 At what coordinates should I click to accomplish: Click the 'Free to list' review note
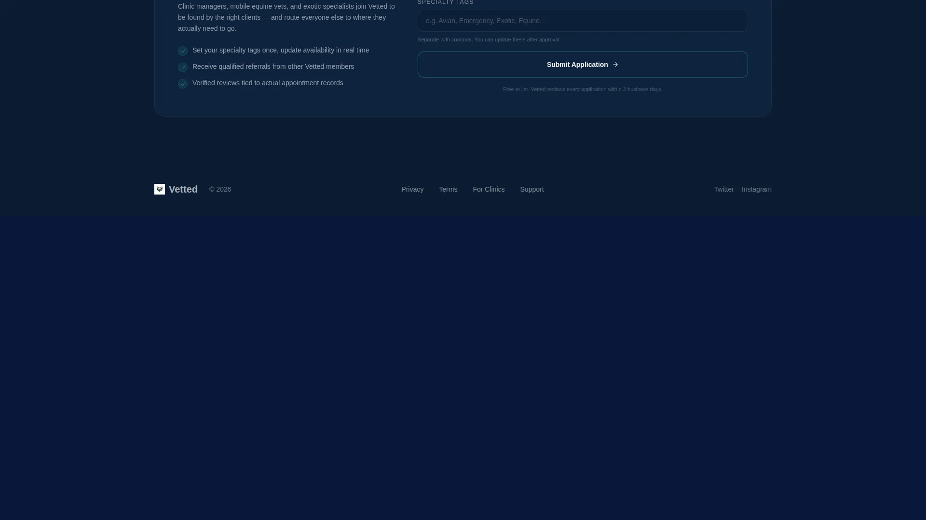(583, 89)
